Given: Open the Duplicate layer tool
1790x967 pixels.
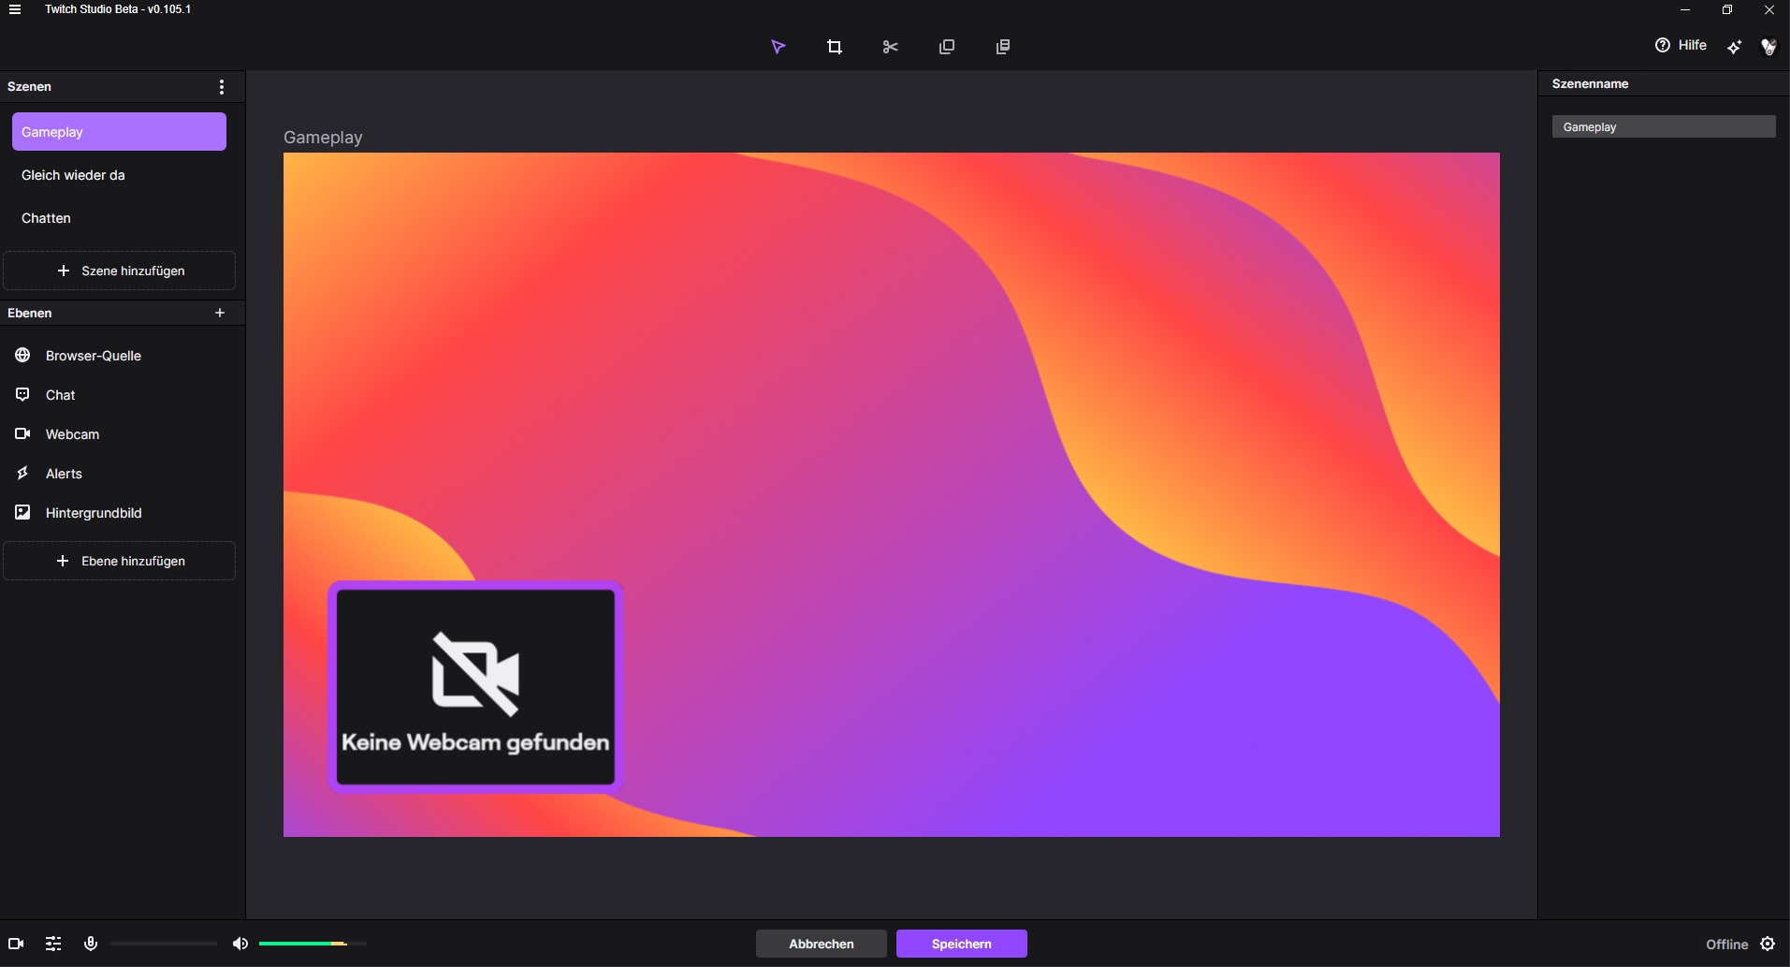Looking at the screenshot, I should pos(947,46).
